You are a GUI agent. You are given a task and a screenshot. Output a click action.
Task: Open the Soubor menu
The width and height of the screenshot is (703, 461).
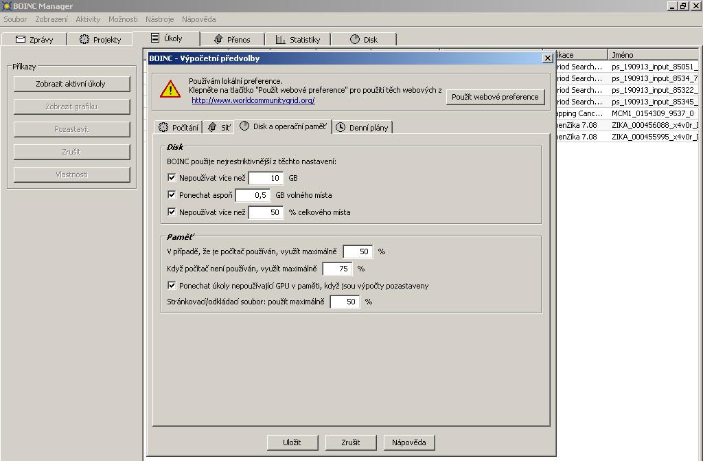[15, 19]
